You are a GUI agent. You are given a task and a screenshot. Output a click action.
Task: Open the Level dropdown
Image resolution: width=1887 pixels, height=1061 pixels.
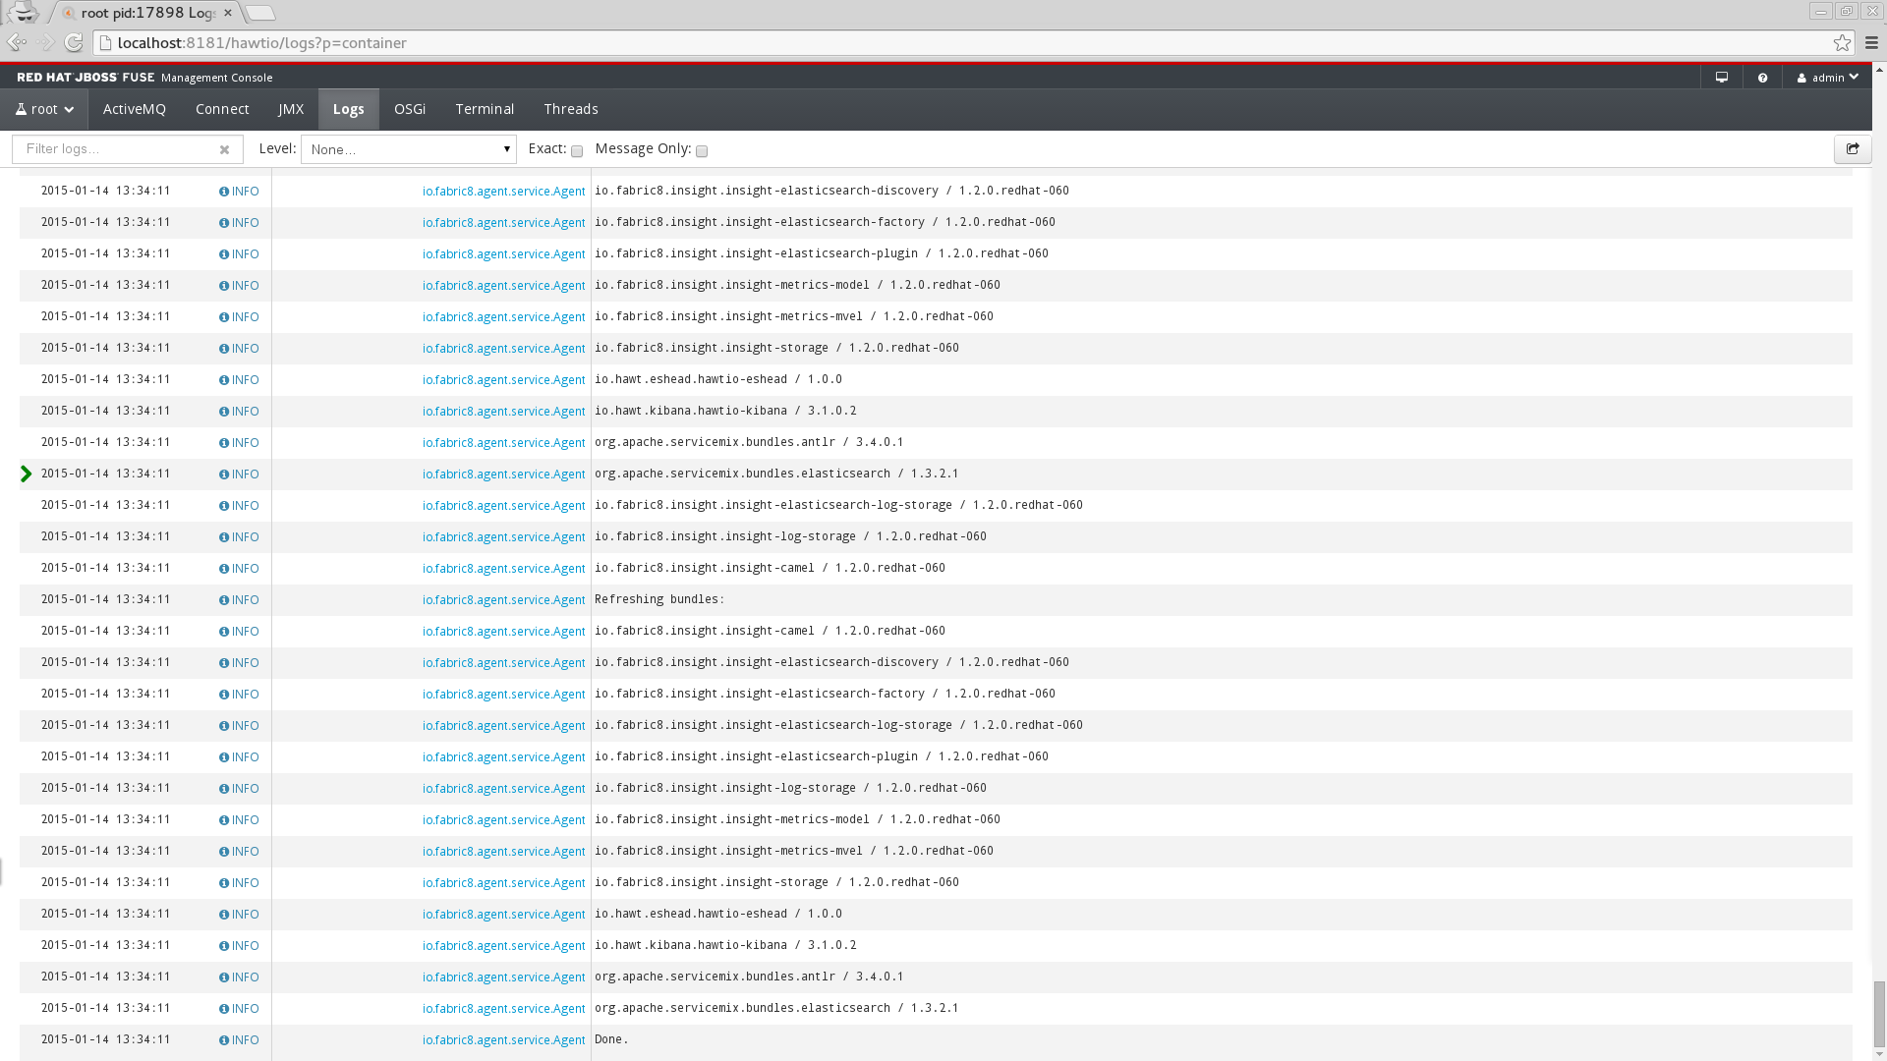[408, 149]
